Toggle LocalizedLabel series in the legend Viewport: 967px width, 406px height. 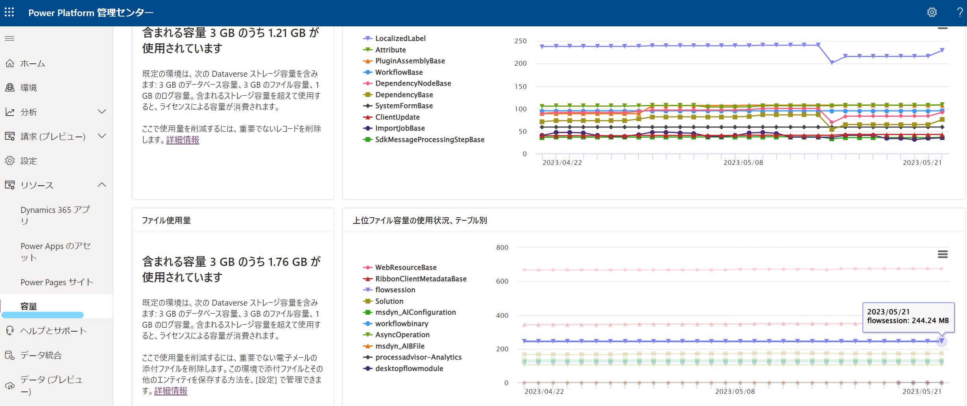[x=394, y=39]
